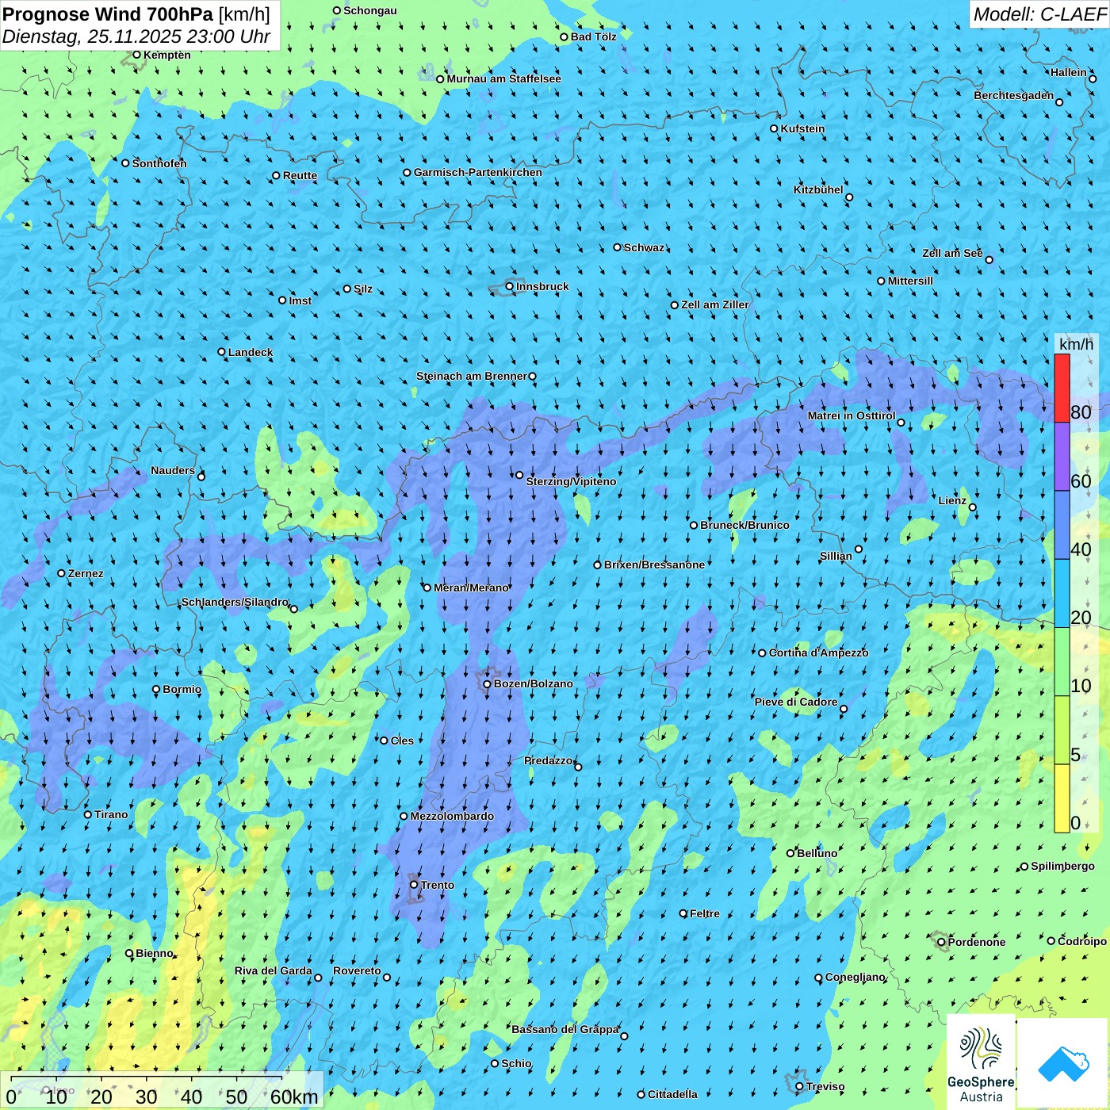Select the purple 60-80 km/h legend color
The width and height of the screenshot is (1110, 1110).
tap(1062, 457)
